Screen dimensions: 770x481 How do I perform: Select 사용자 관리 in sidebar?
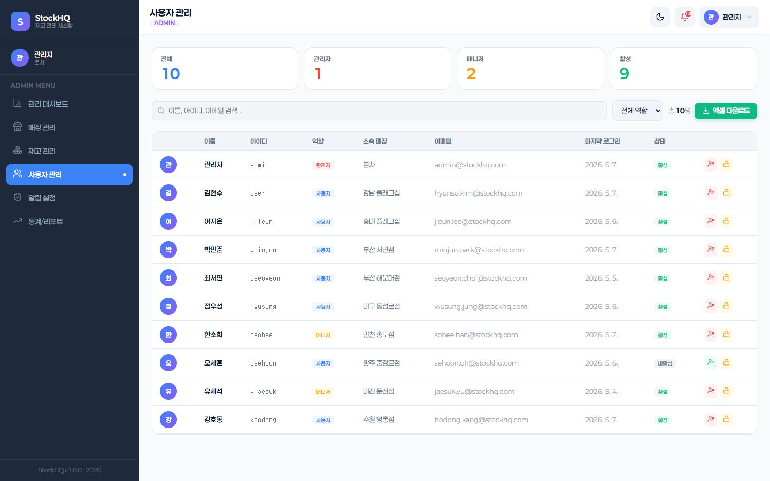click(70, 174)
